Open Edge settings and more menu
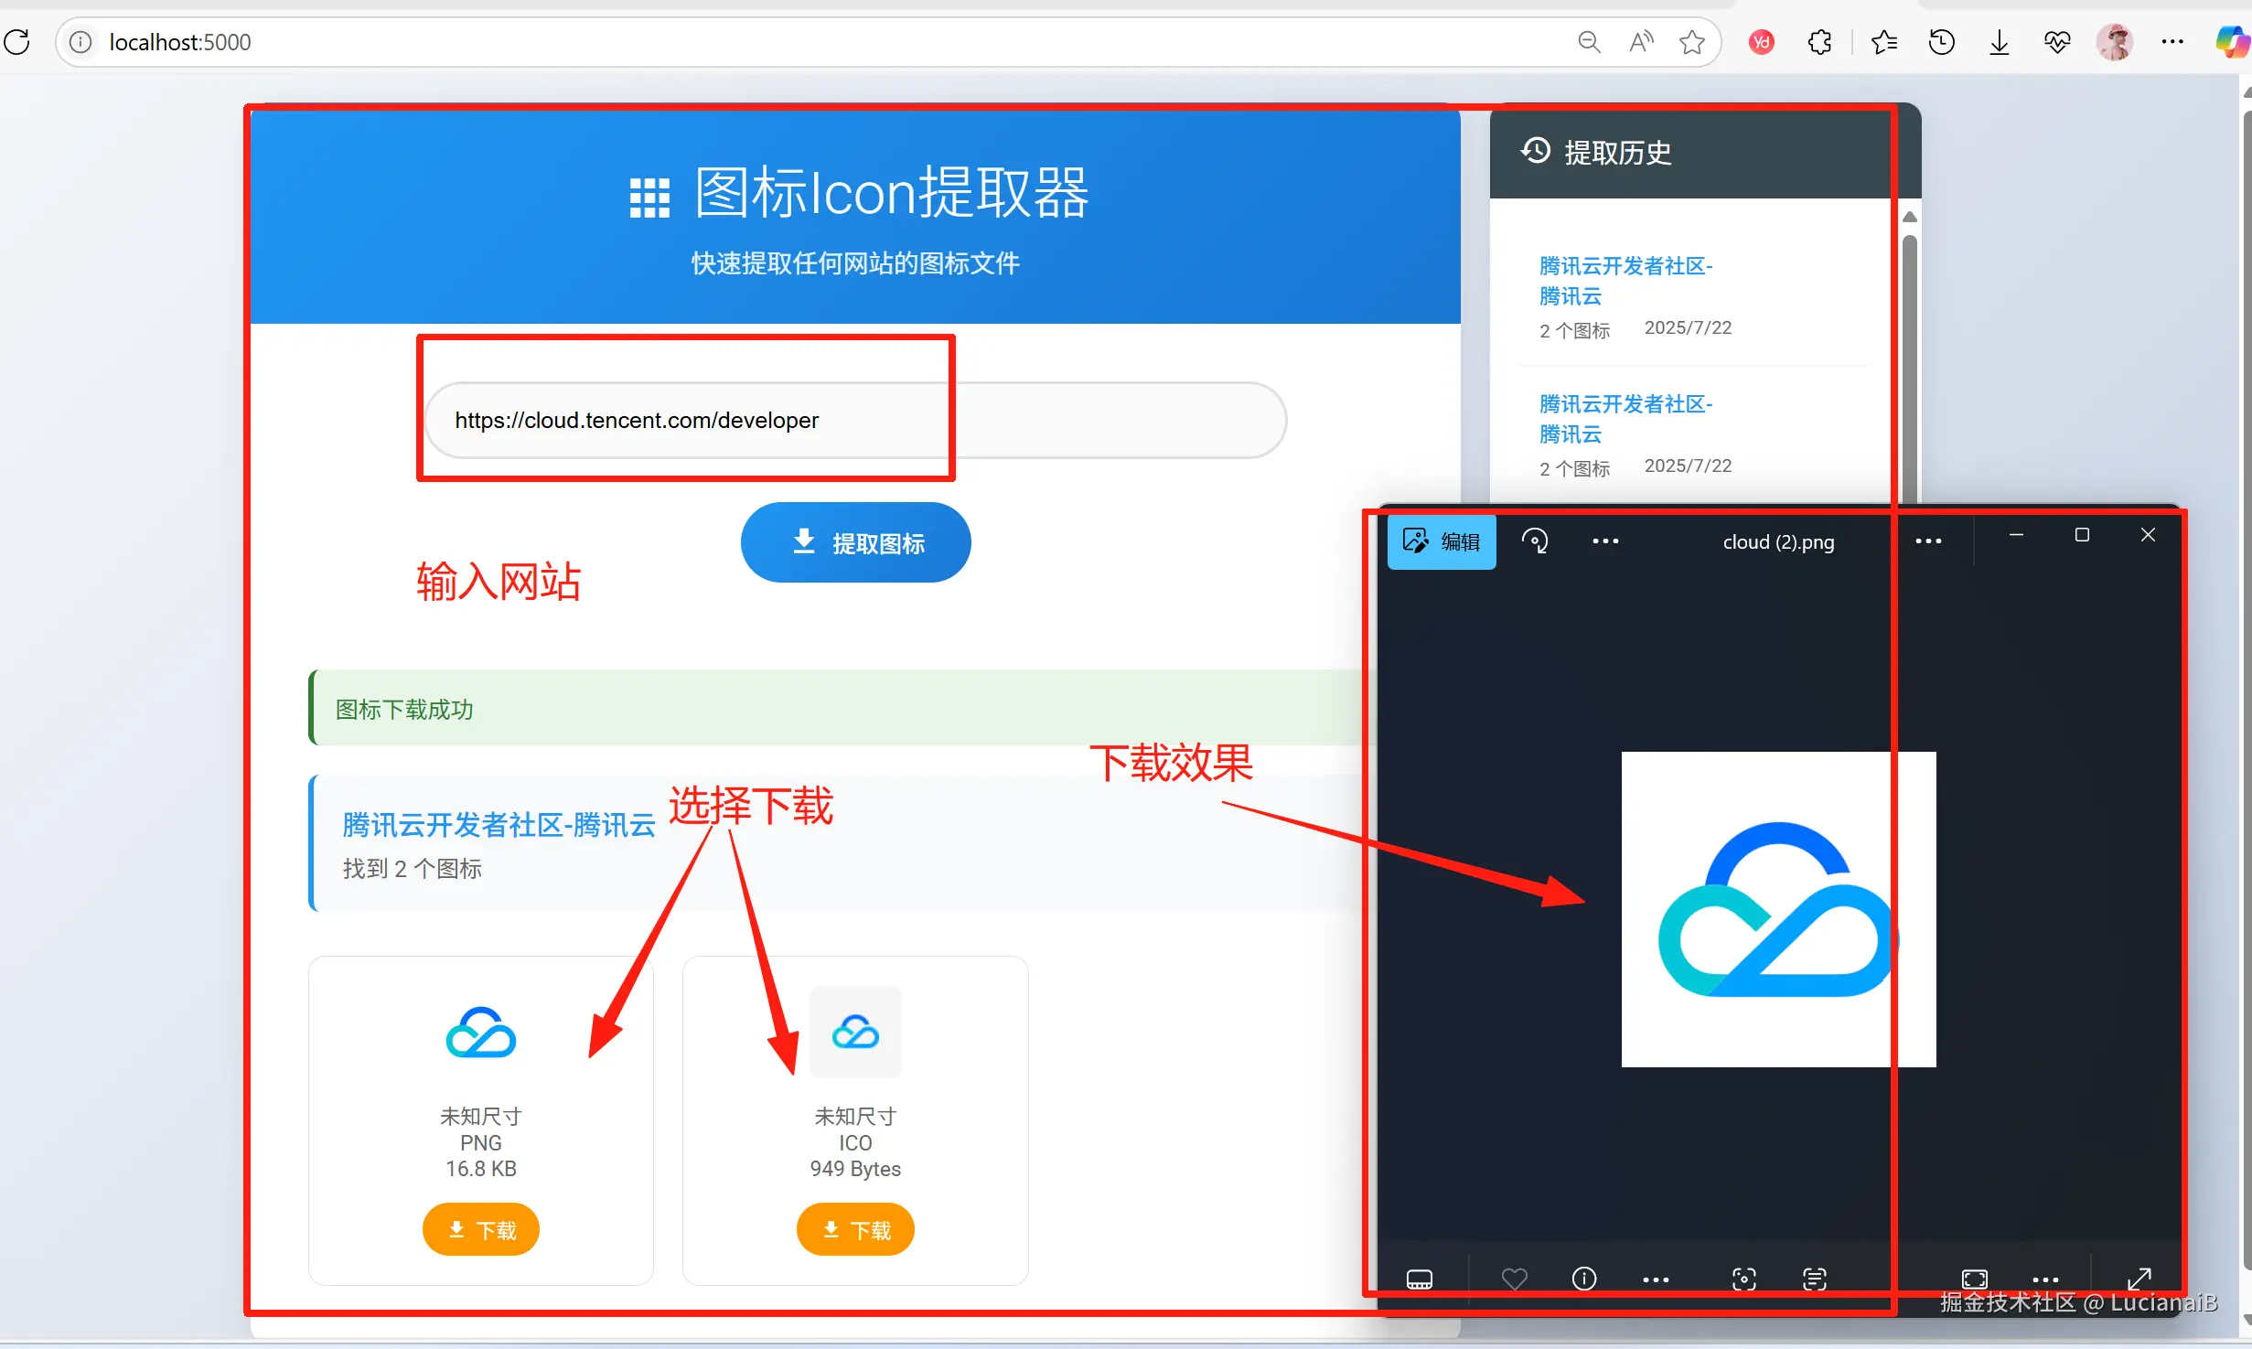The image size is (2252, 1349). (x=2172, y=41)
